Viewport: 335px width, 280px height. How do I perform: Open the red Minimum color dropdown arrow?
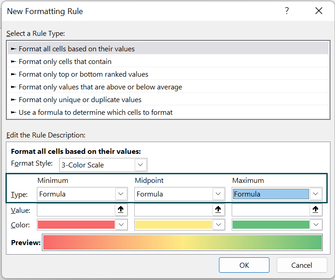(x=121, y=225)
